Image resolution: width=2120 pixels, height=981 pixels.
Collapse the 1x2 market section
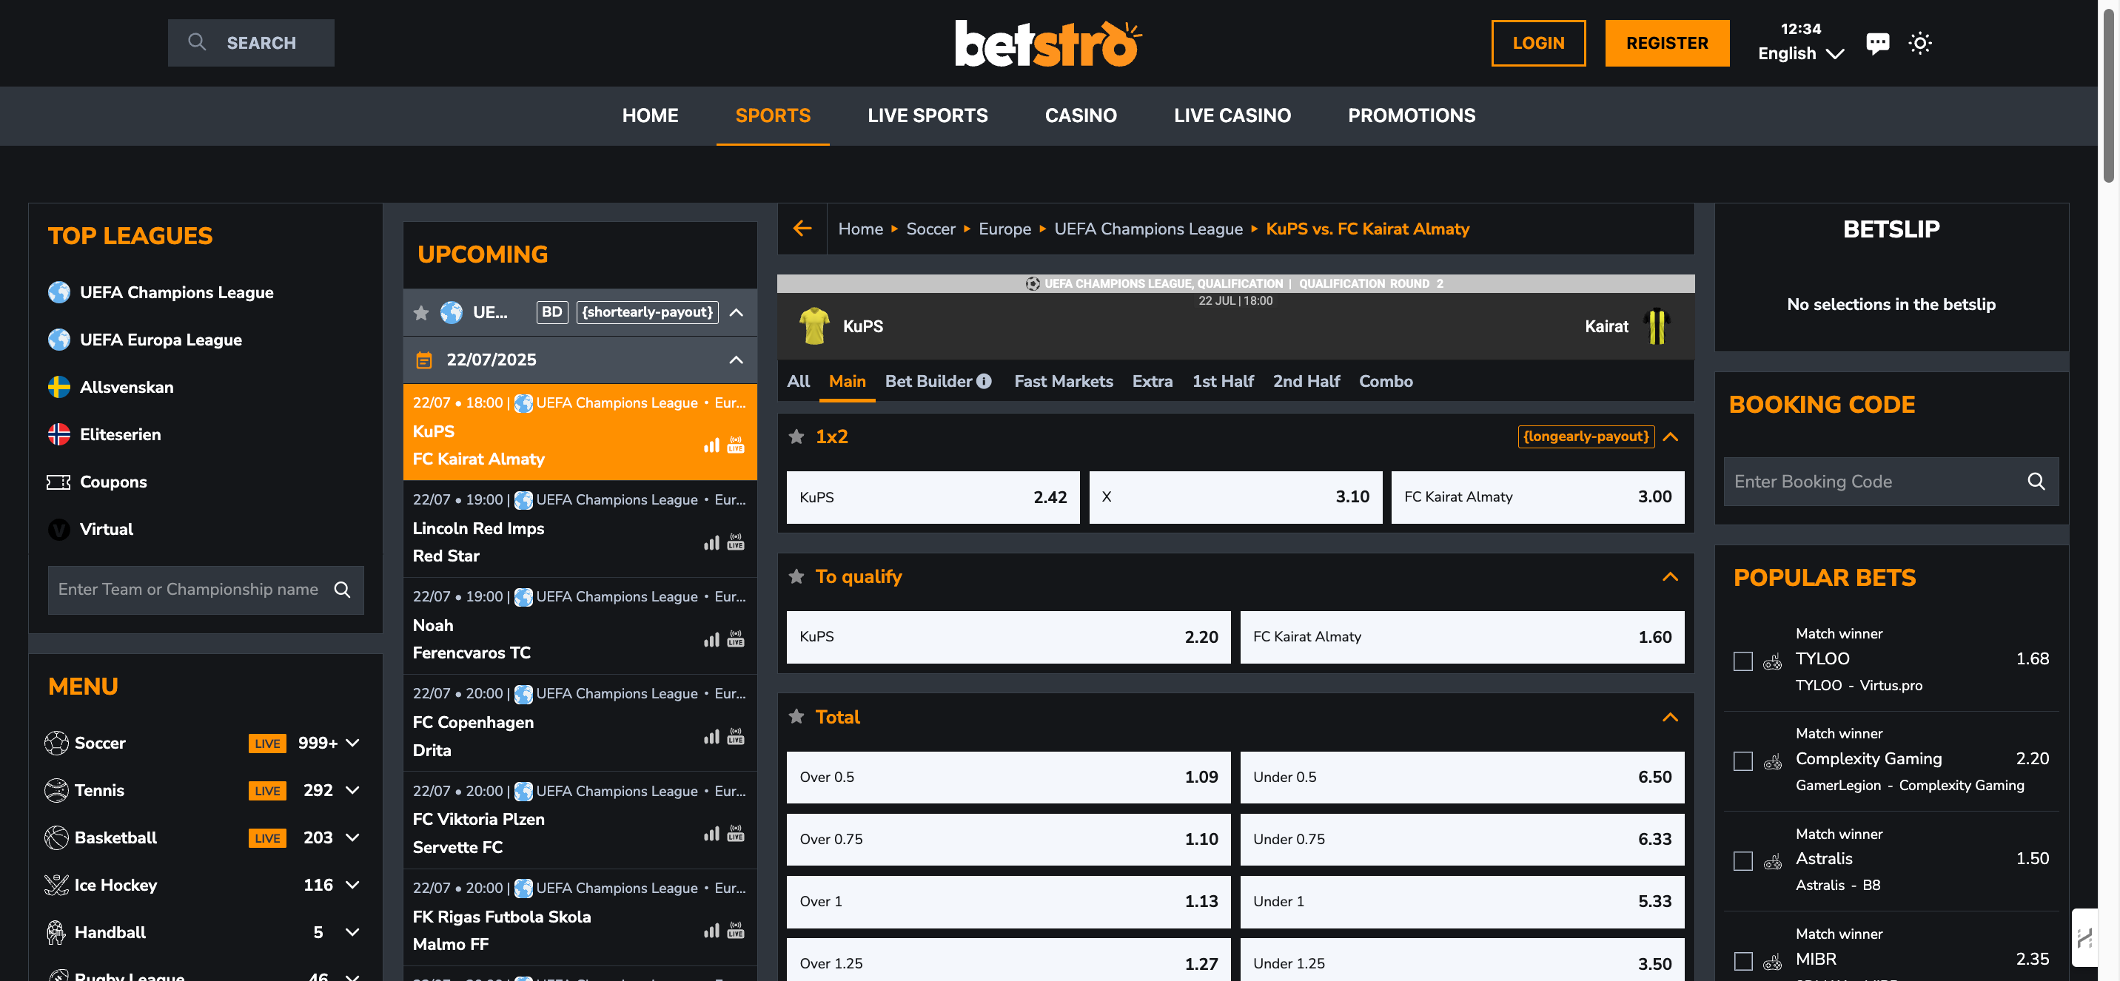[1670, 436]
